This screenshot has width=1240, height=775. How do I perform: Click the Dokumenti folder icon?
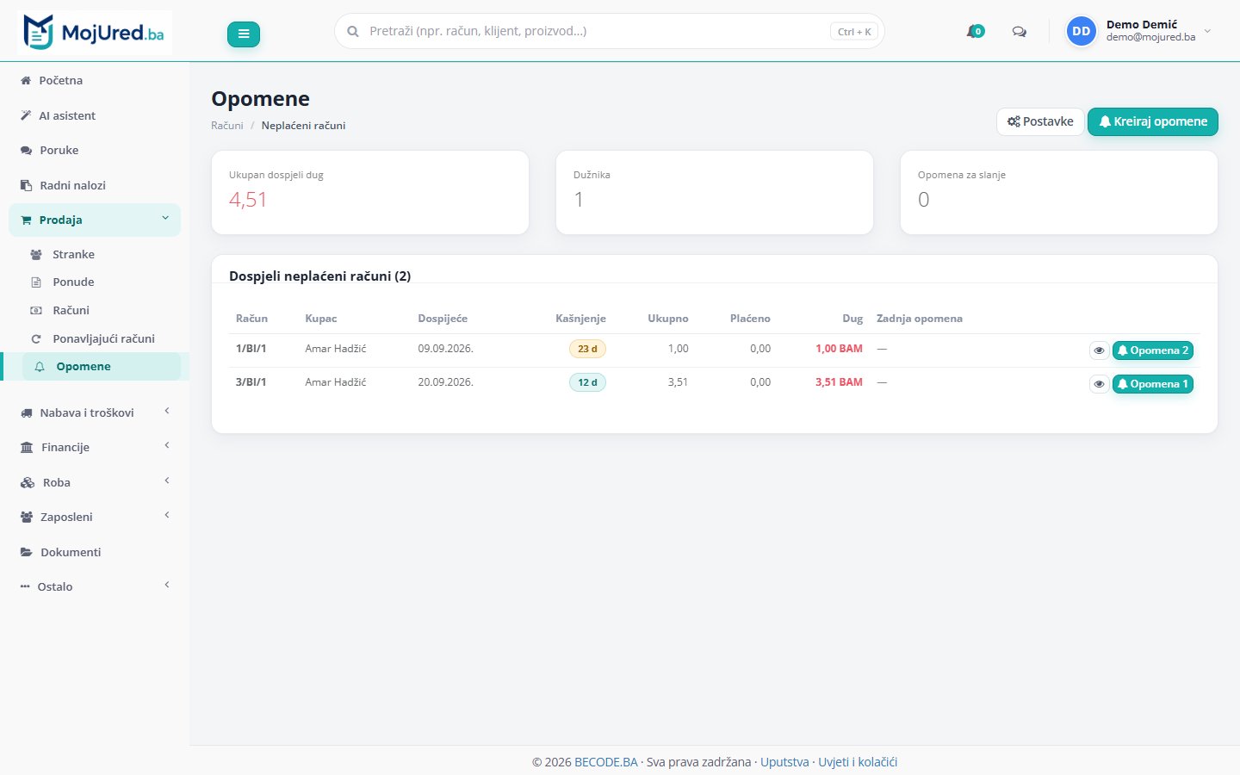[27, 552]
